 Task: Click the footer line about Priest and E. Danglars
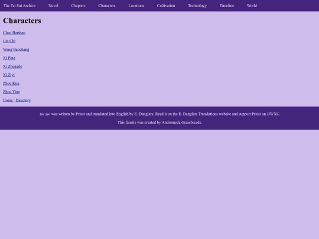(x=159, y=114)
